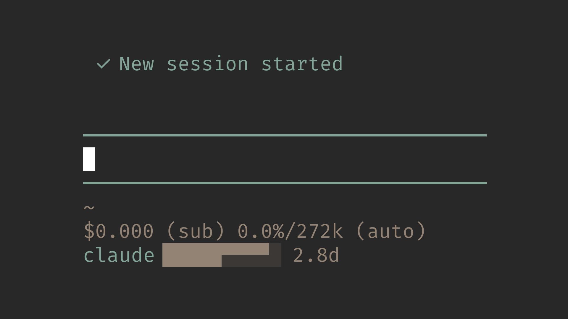Click the 2.8d reset time label
Screen dimensions: 568x319
click(x=316, y=255)
